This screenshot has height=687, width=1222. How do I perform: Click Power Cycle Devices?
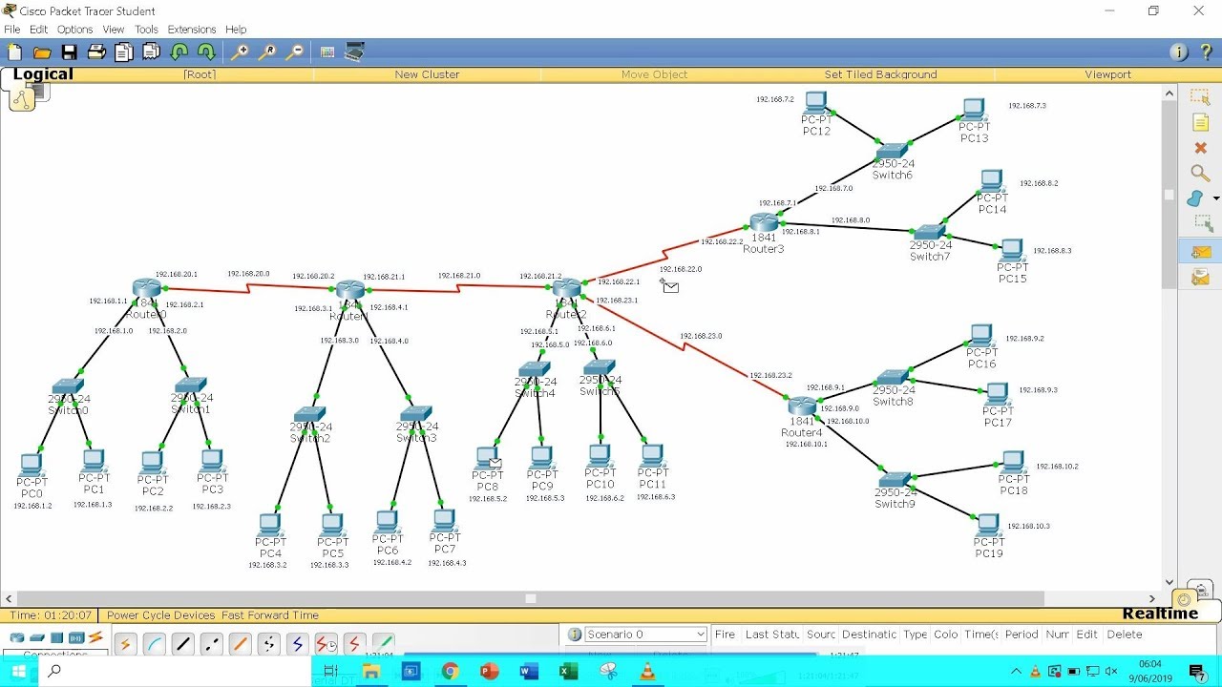161,615
